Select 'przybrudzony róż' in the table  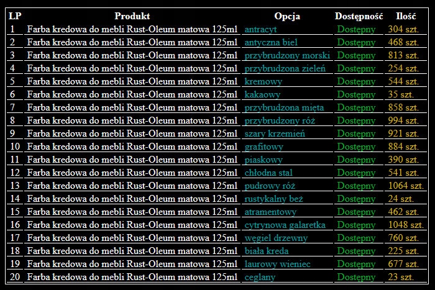280,120
